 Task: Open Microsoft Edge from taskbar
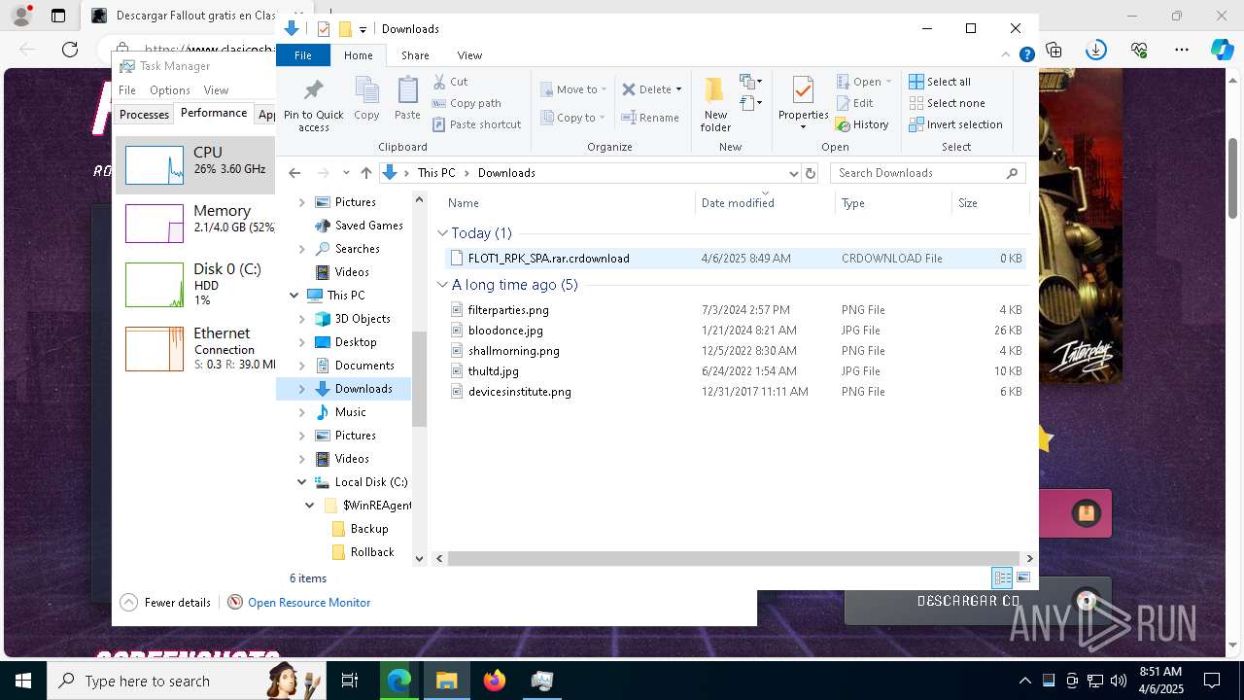pos(399,681)
